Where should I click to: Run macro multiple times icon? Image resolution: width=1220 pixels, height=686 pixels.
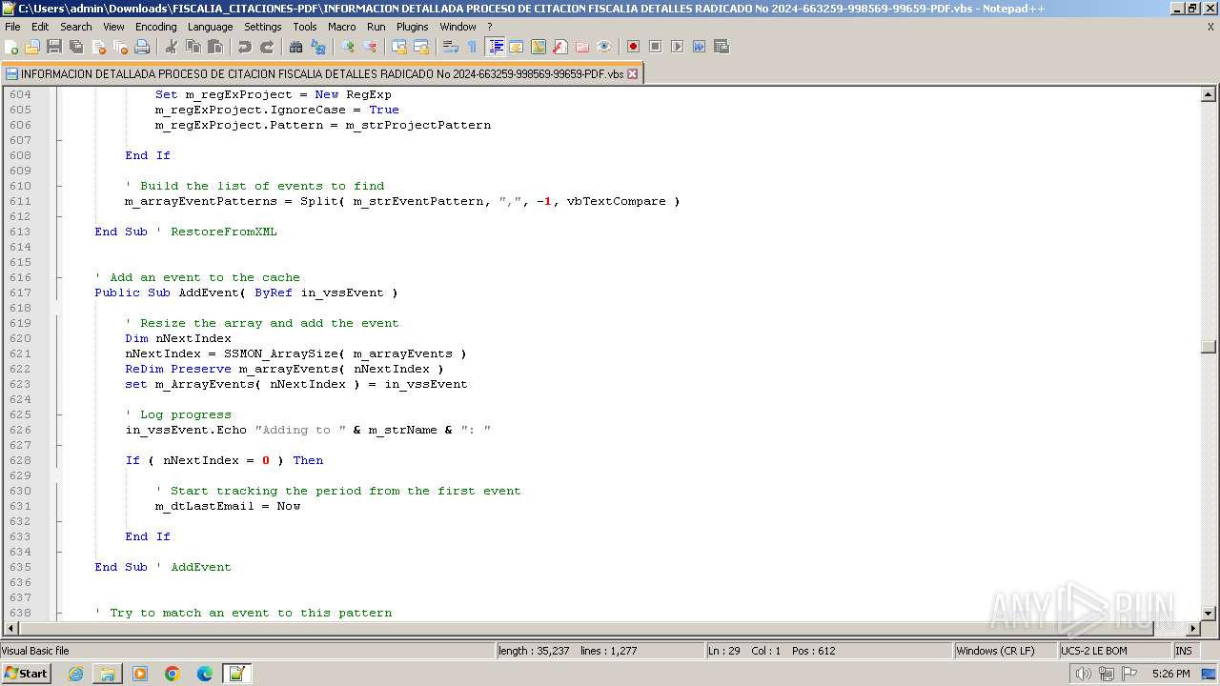pos(700,47)
